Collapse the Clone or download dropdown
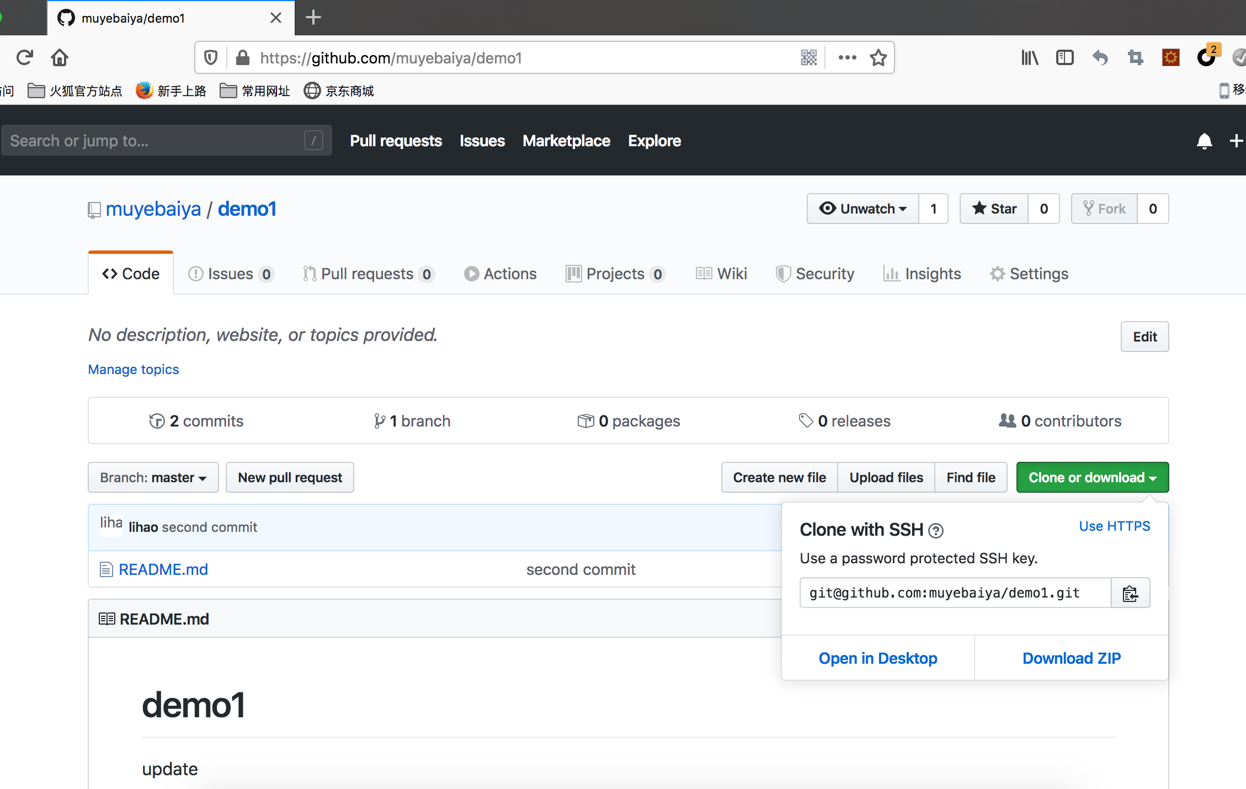 1093,477
